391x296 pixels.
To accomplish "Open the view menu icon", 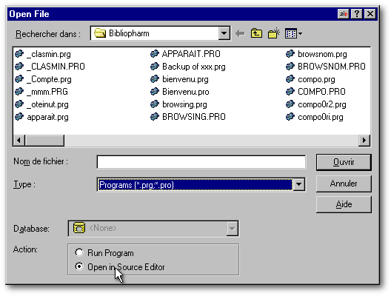I will click(293, 33).
